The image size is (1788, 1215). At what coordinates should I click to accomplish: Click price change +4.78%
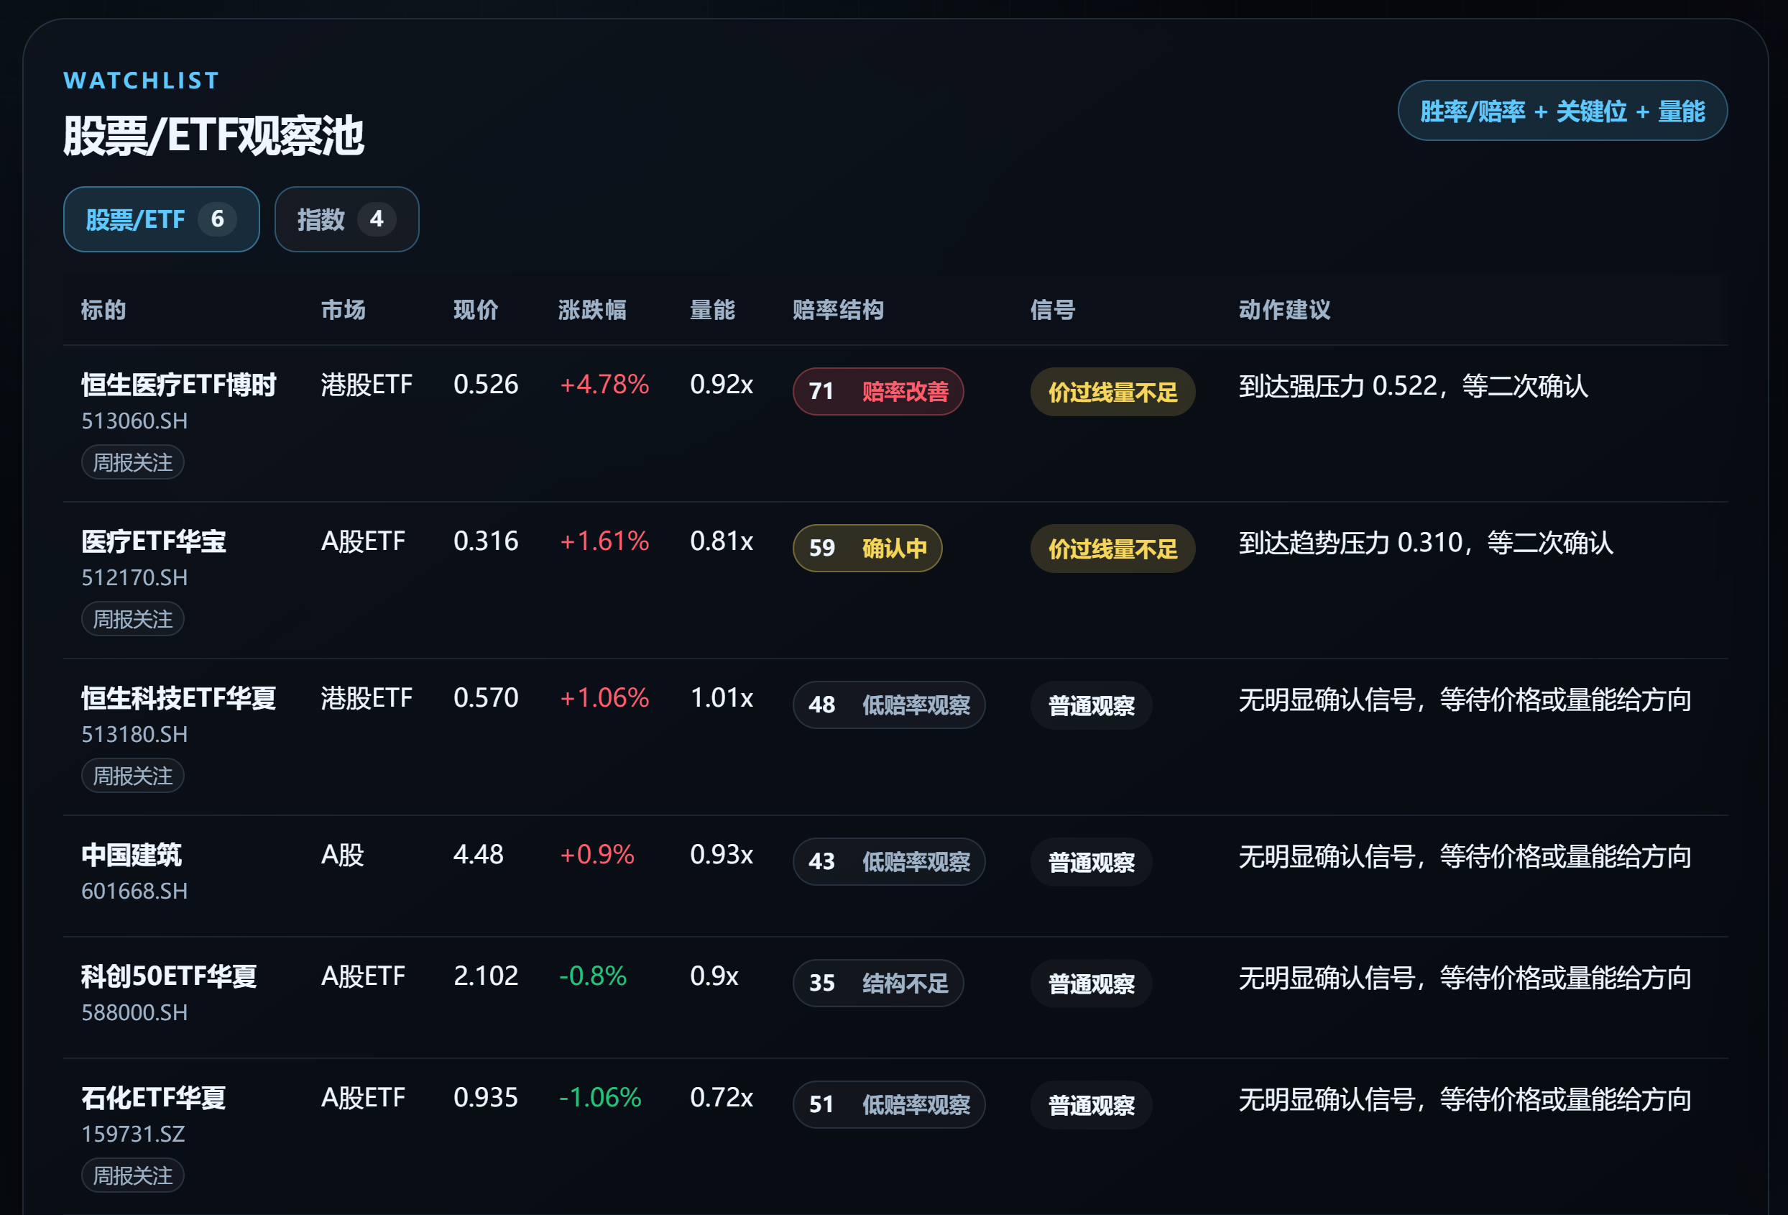604,384
